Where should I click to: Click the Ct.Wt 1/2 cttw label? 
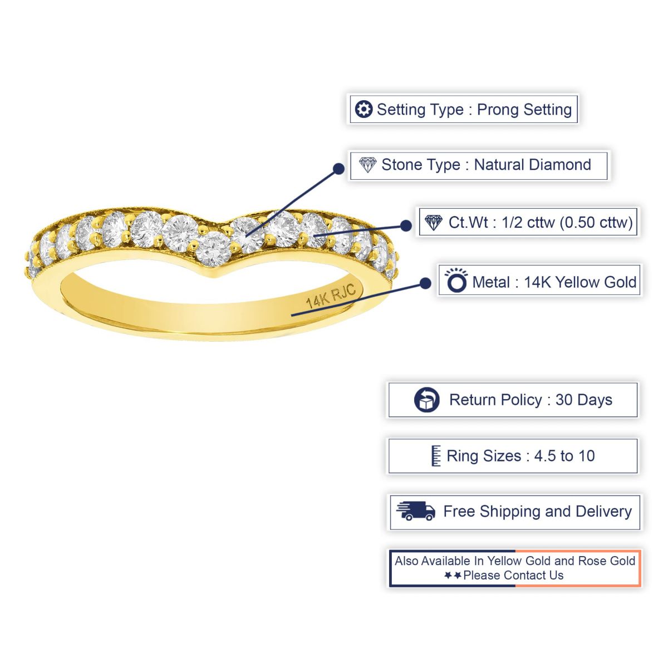[528, 222]
